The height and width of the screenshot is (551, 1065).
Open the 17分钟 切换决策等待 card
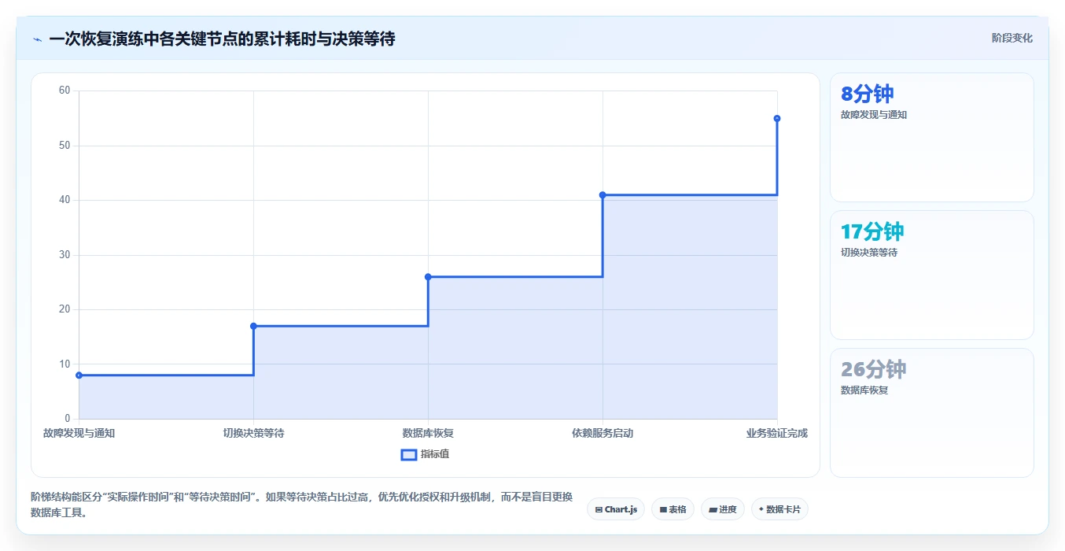point(932,275)
